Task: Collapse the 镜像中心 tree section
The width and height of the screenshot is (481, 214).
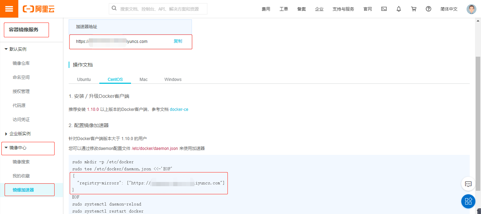Action: 6,148
